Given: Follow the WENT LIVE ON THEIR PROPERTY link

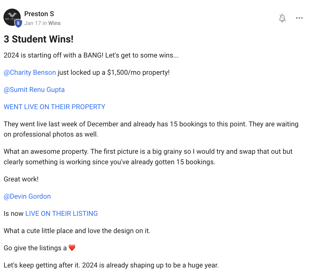Looking at the screenshot, I should point(55,107).
